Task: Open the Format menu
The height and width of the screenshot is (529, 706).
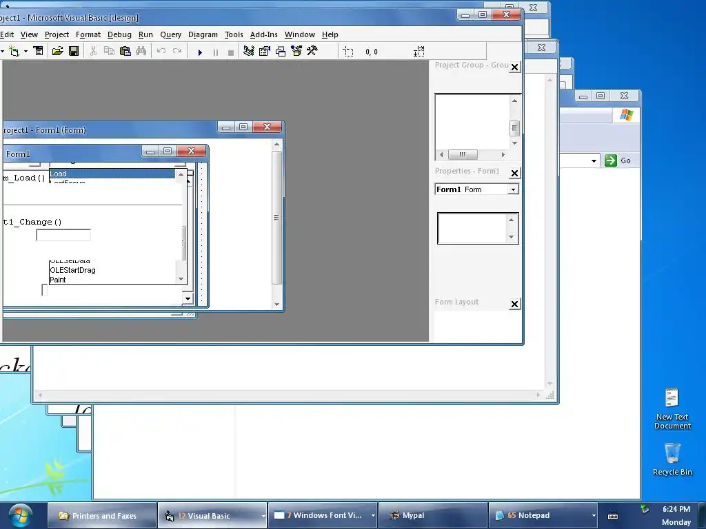Action: [88, 34]
